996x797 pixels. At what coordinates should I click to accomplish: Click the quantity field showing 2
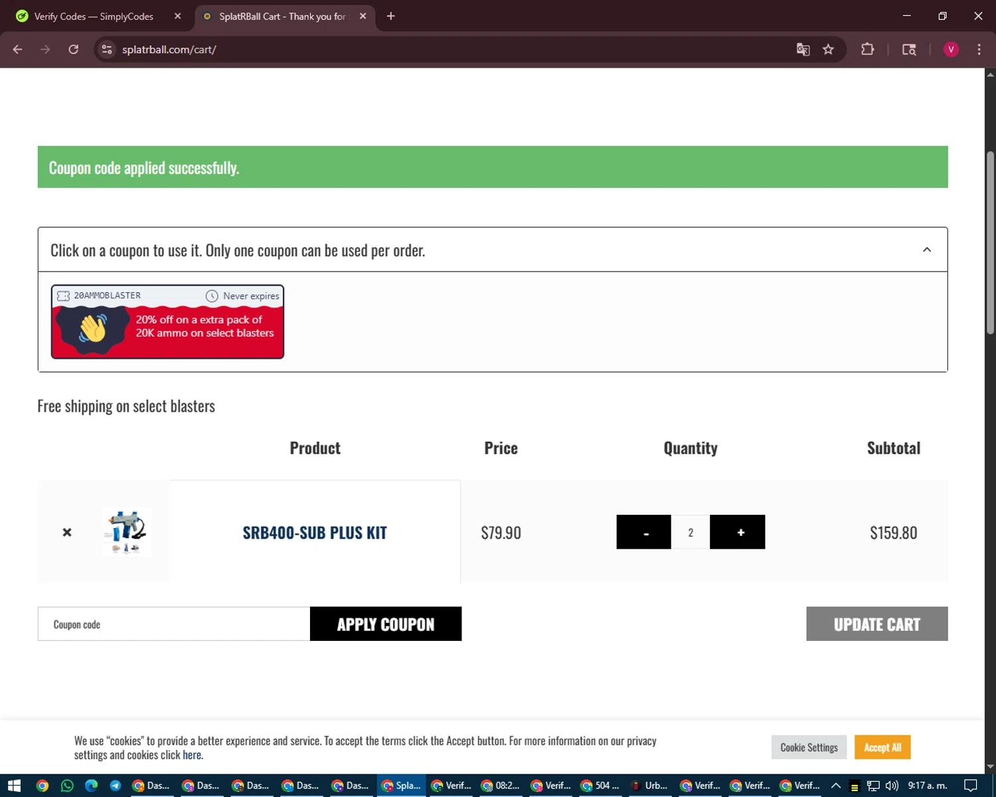[691, 532]
